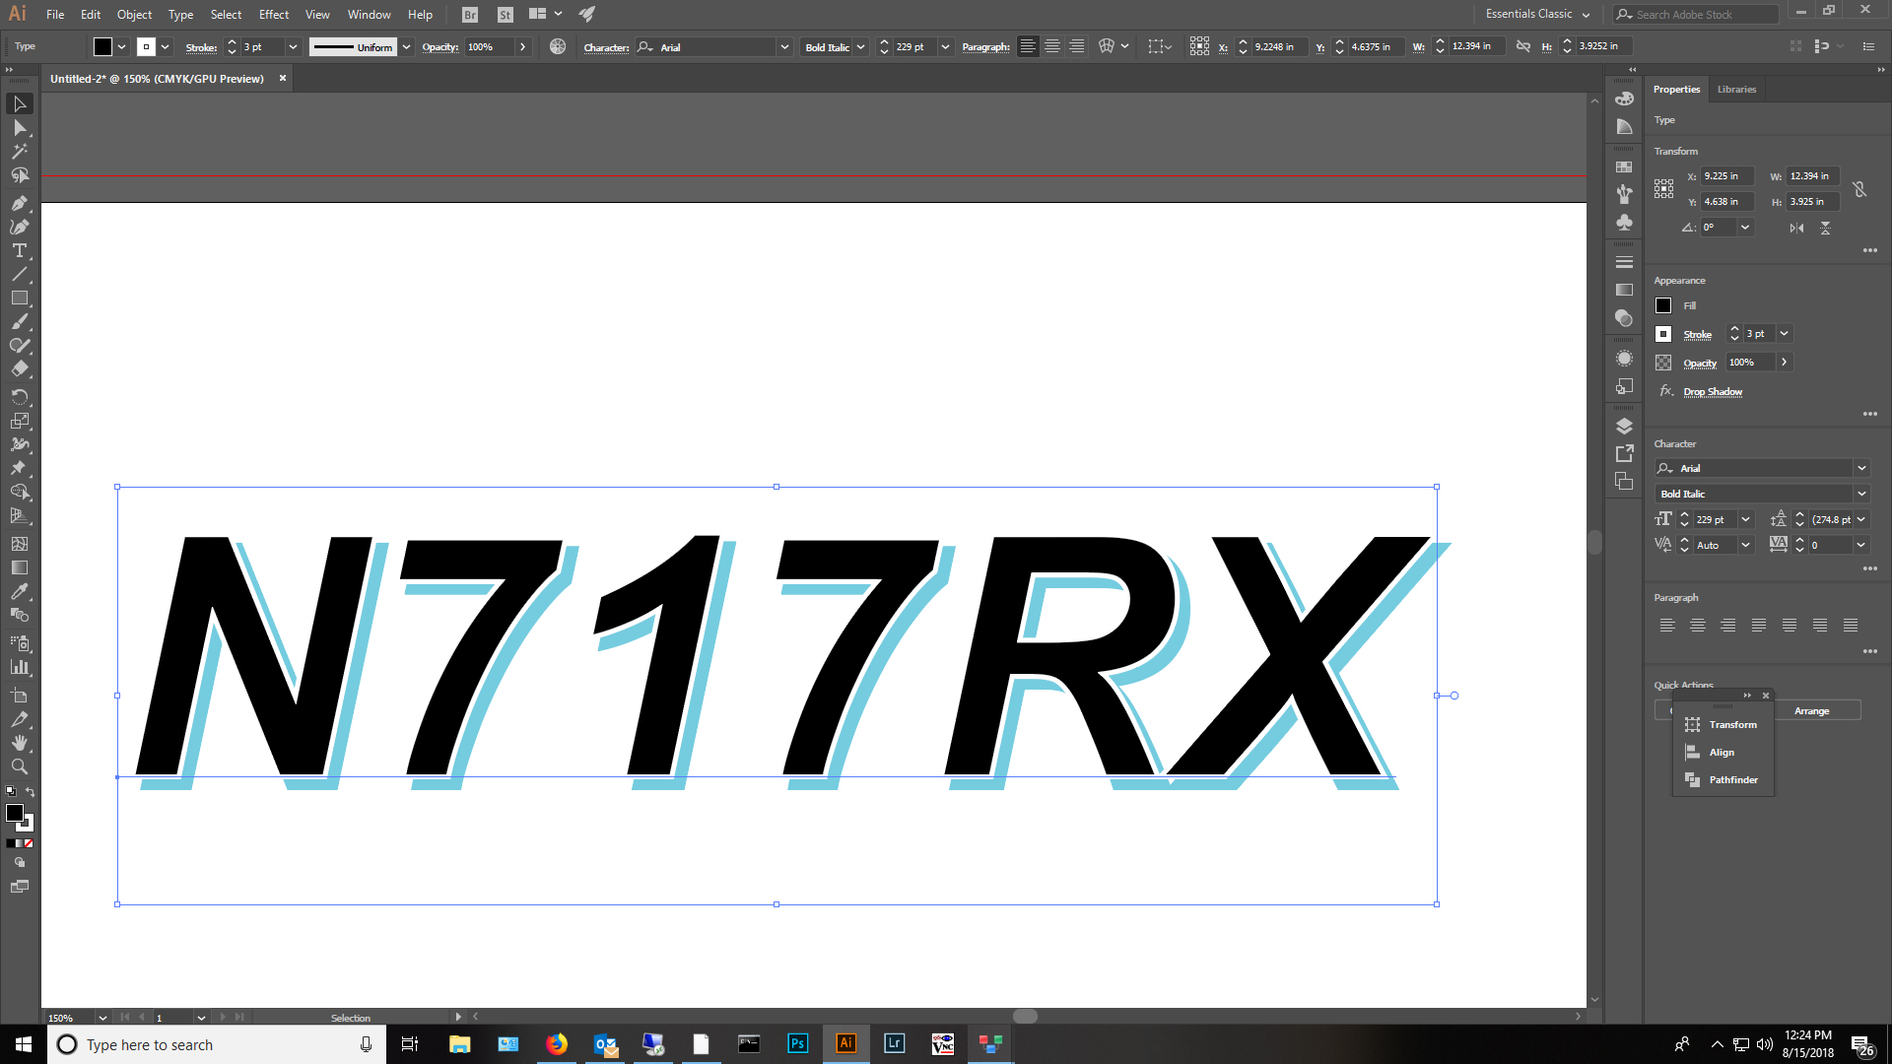Choose the Magic Wand tool
This screenshot has width=1892, height=1064.
(19, 152)
